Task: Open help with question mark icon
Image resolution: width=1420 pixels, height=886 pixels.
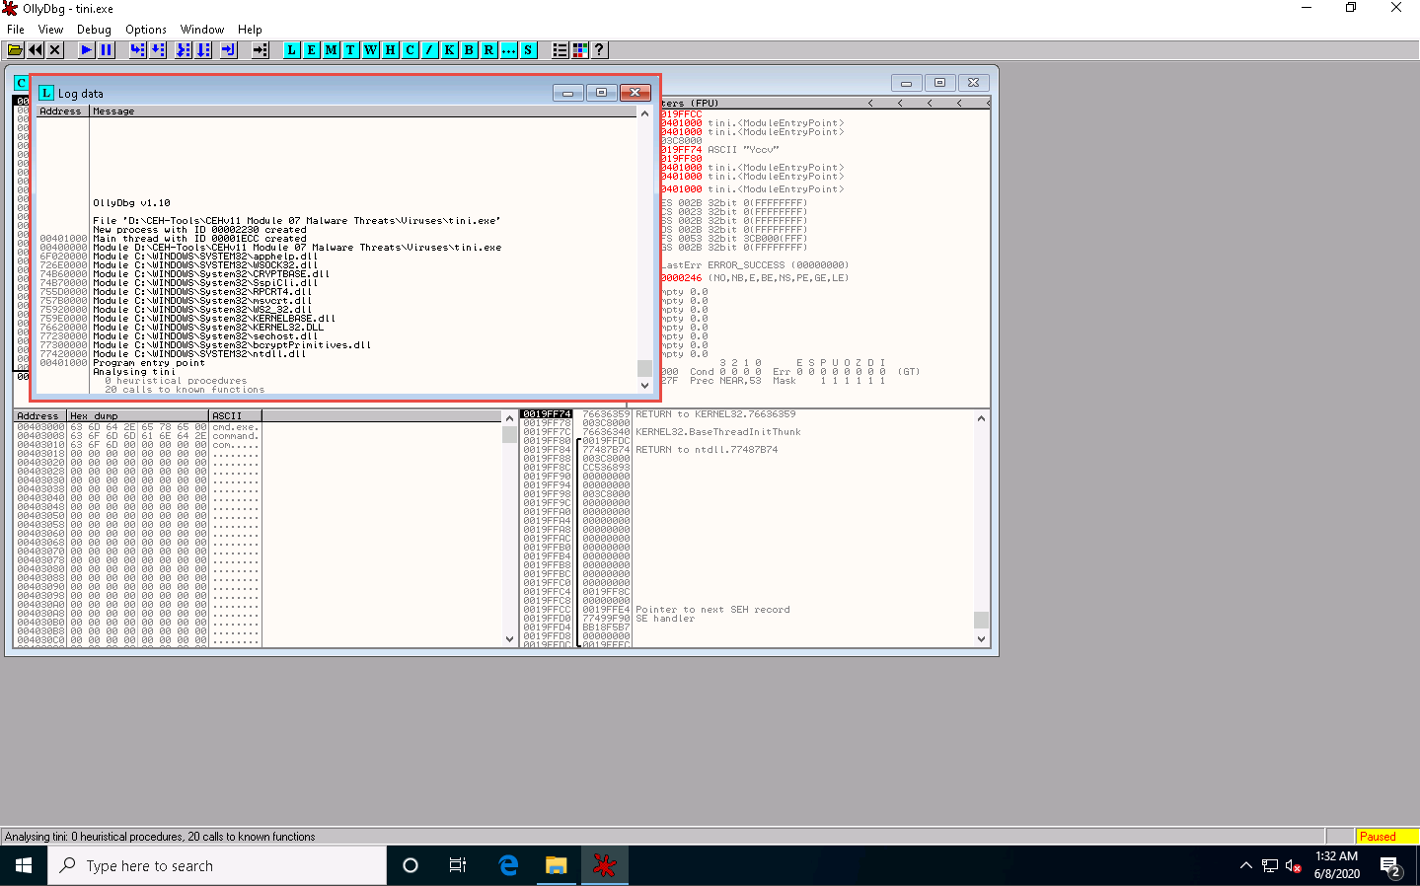Action: click(599, 49)
